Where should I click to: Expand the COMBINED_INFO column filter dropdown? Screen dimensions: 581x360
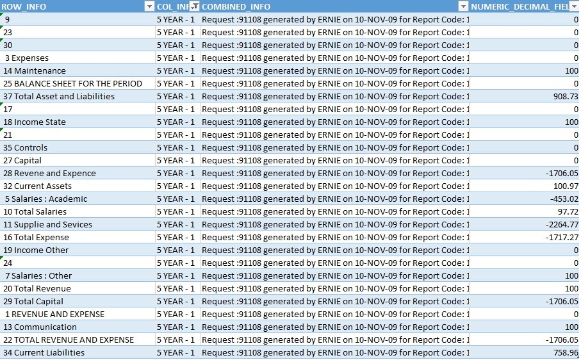pyautogui.click(x=463, y=6)
